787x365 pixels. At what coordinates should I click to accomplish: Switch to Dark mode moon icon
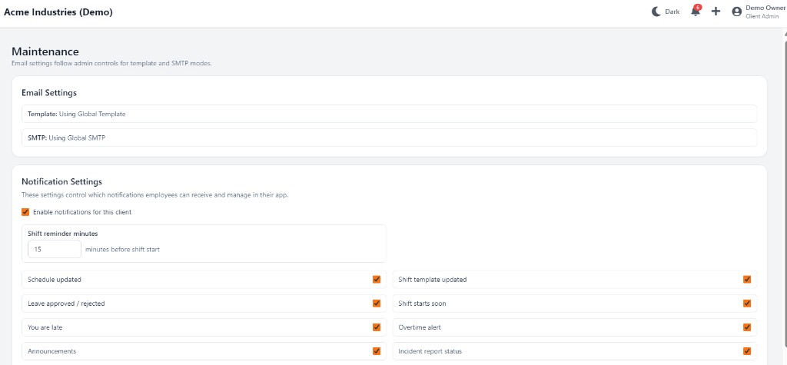pos(656,12)
